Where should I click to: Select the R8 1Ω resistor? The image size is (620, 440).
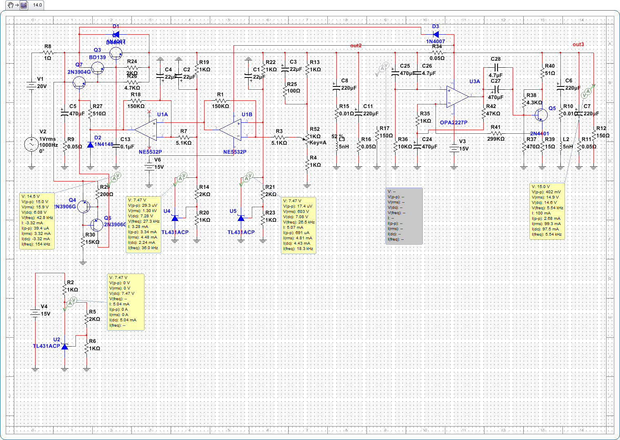tap(48, 53)
